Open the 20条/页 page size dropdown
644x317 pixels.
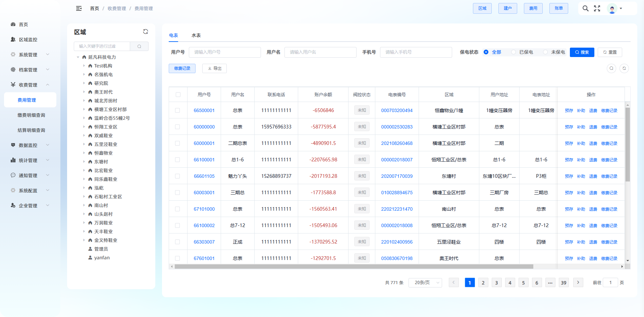(x=425, y=283)
